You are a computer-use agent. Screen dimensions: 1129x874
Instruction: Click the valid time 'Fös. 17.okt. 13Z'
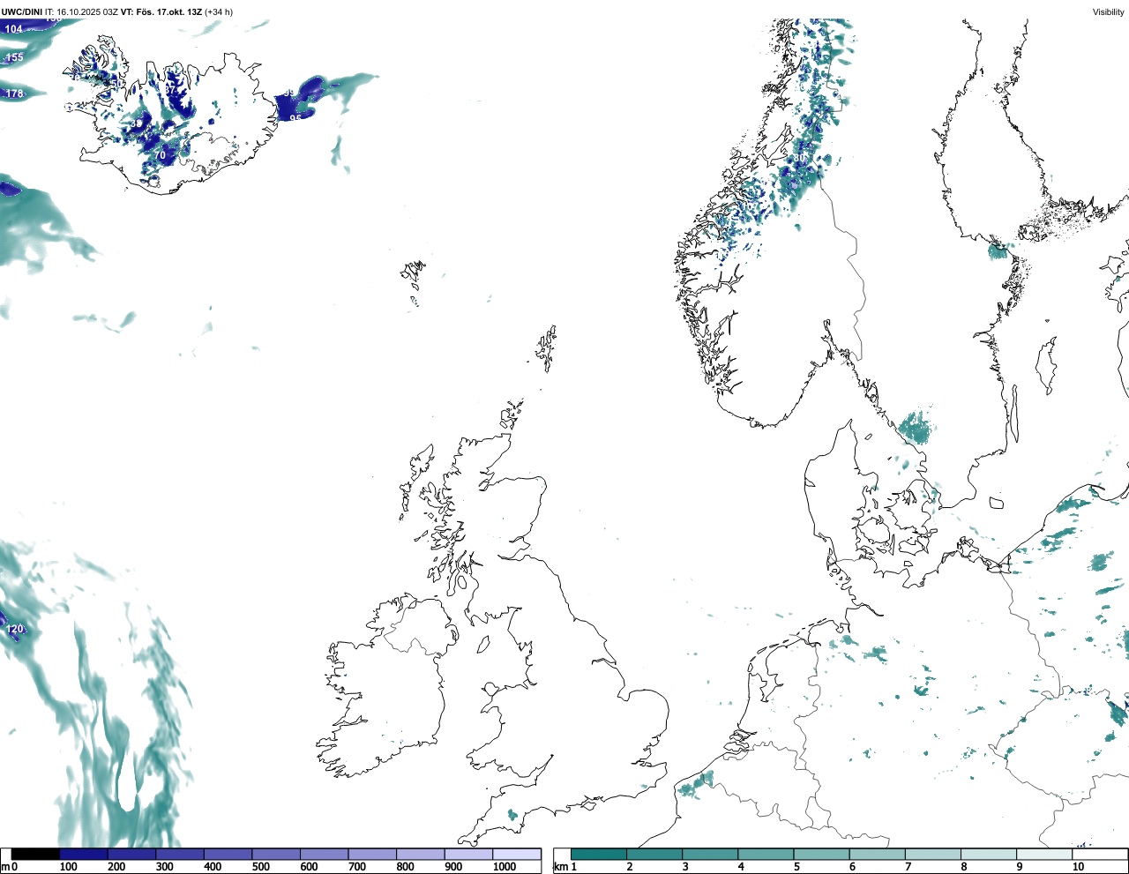click(168, 12)
